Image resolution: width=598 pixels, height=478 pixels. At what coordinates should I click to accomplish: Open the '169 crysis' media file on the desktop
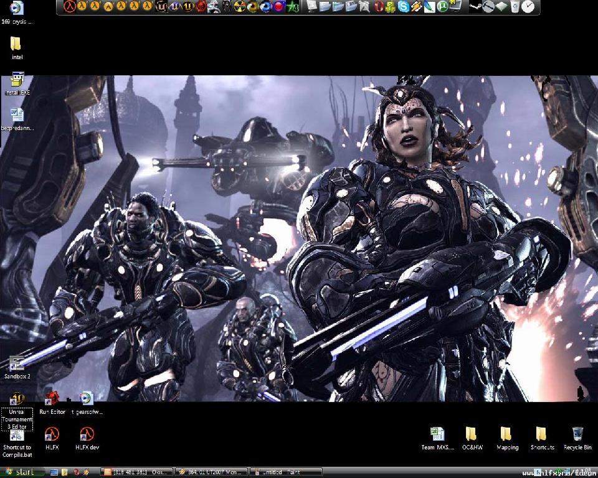[16, 12]
